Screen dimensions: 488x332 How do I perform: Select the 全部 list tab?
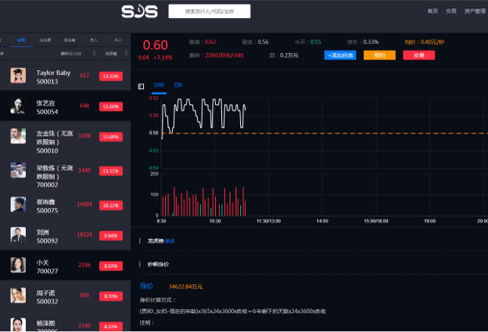[21, 39]
